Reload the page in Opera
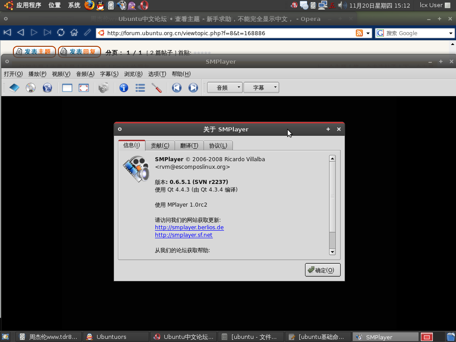 61,33
